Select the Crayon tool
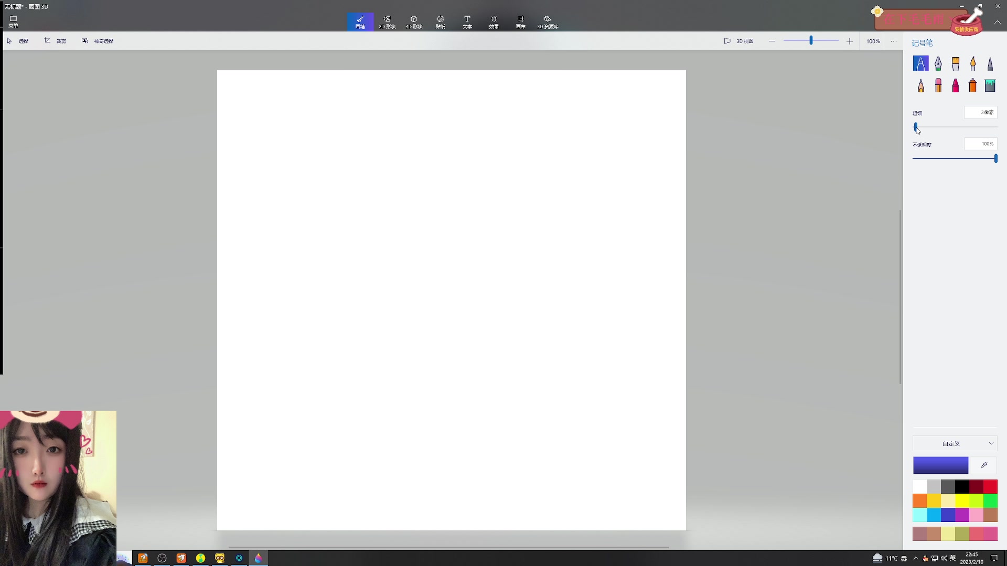Viewport: 1007px width, 566px height. pyautogui.click(x=956, y=85)
